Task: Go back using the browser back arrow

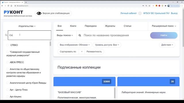Action: point(2,6)
